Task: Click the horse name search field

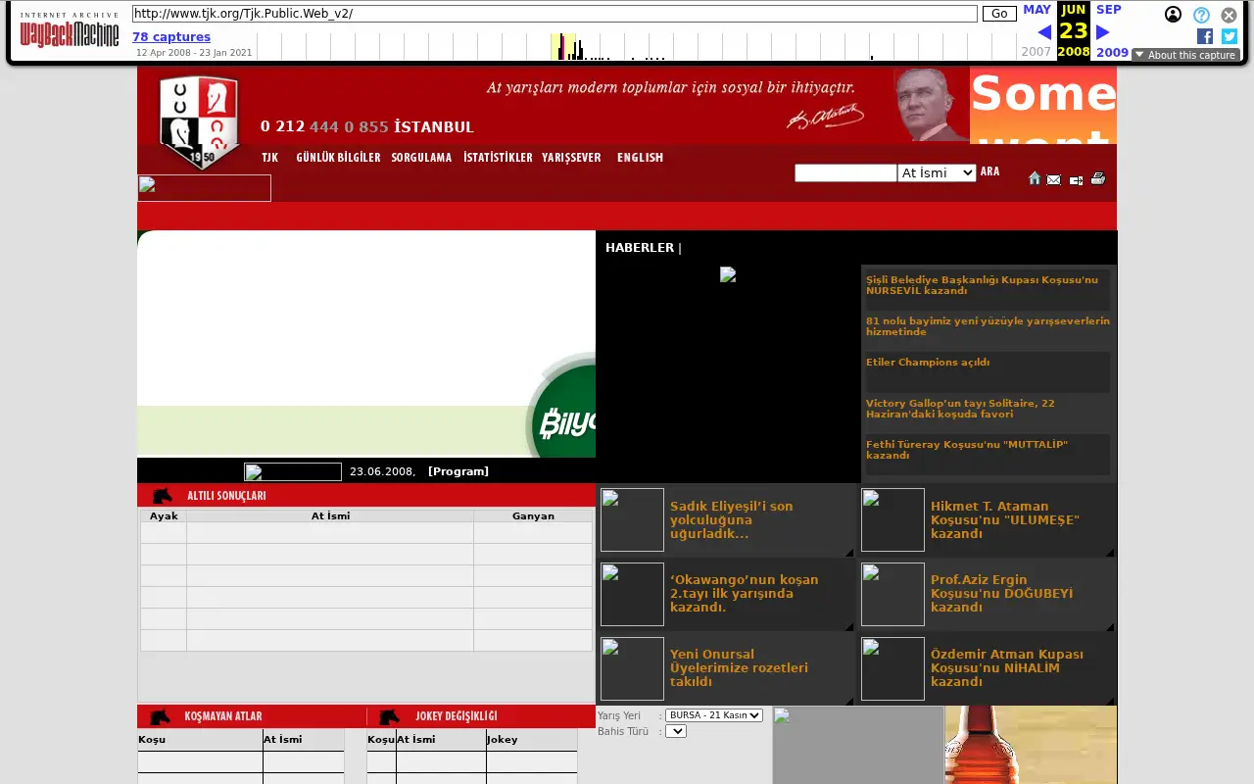Action: pos(845,172)
